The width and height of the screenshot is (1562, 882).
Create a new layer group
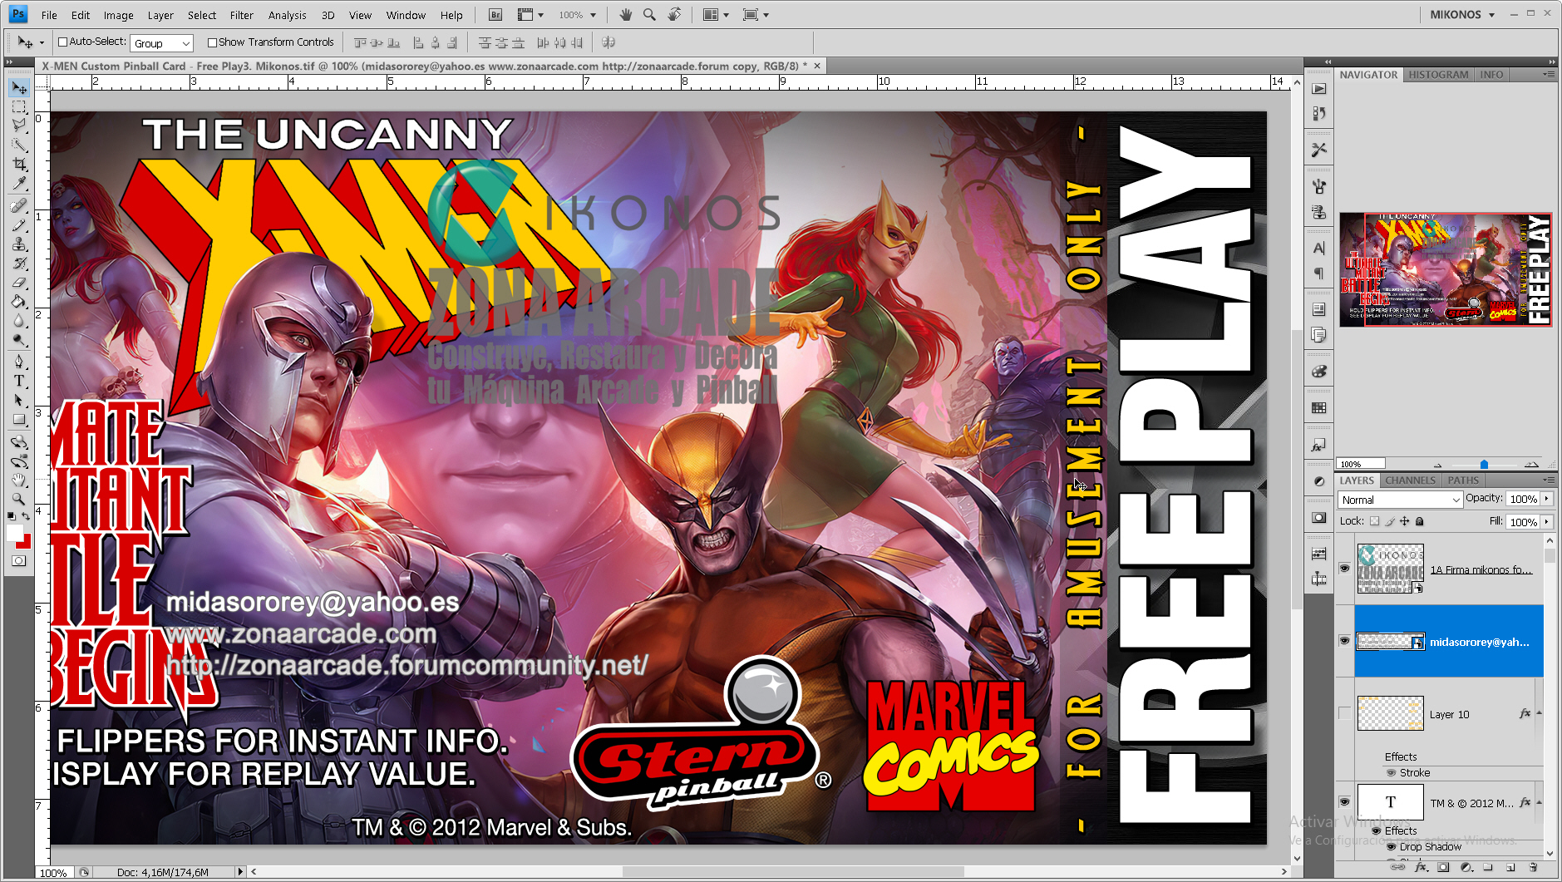click(x=1488, y=867)
